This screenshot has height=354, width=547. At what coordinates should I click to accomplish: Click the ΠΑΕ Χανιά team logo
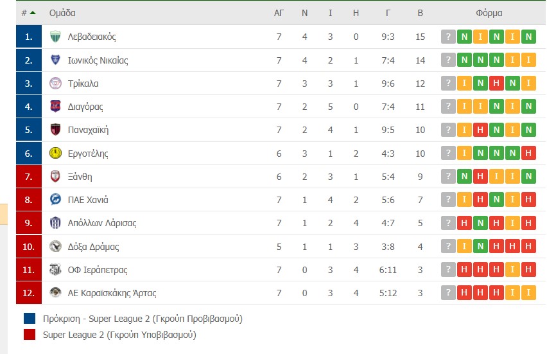click(56, 200)
